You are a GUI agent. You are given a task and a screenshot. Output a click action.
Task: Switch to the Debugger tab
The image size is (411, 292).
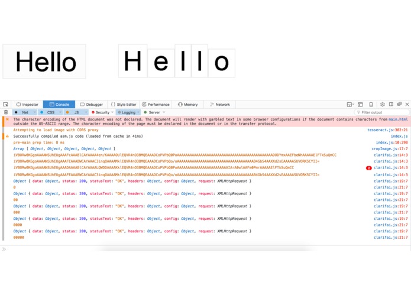(91, 104)
